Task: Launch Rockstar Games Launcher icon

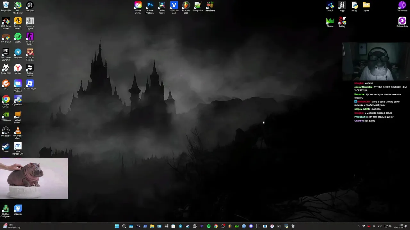Action: (18, 24)
